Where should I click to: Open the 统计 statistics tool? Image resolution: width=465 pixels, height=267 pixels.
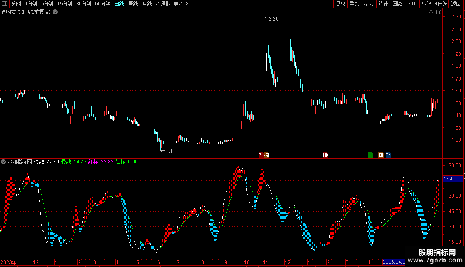click(x=383, y=4)
